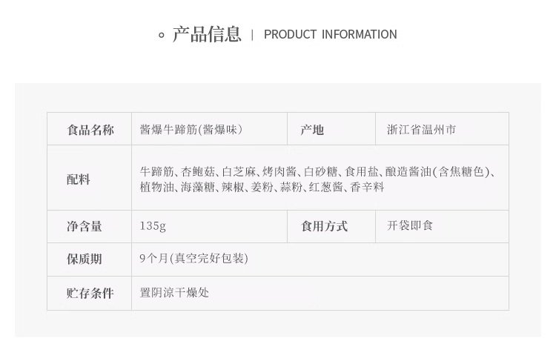Select the 配料 label cell
This screenshot has width=556, height=347.
[79, 179]
